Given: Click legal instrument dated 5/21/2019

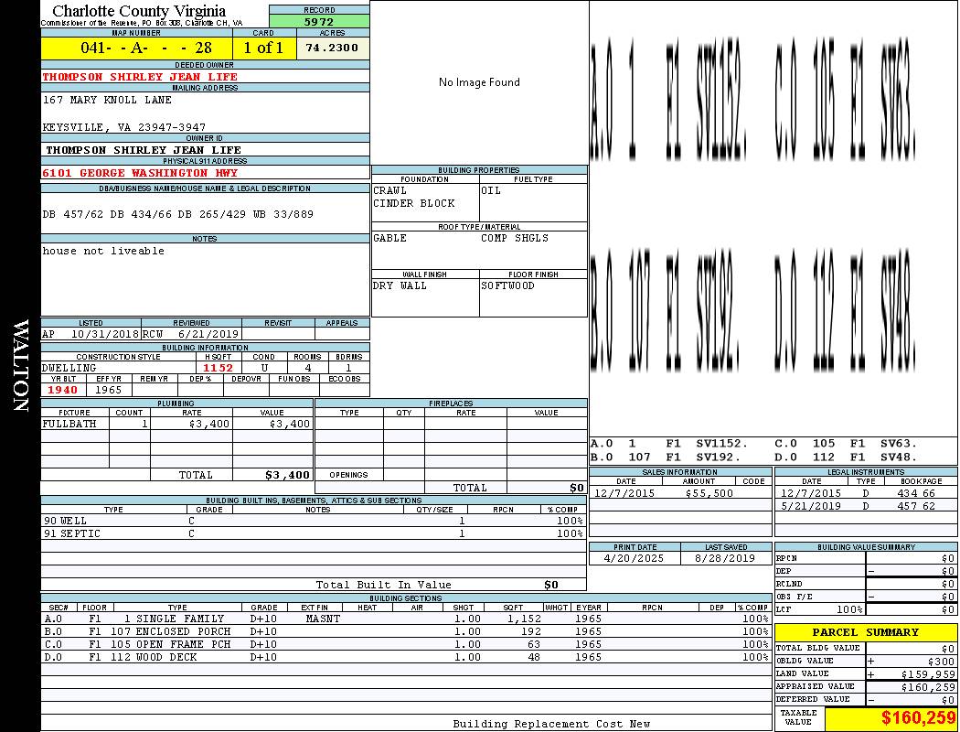Looking at the screenshot, I should [811, 506].
